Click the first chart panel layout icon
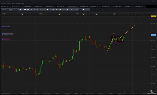The image size is (157, 95). click(25, 10)
